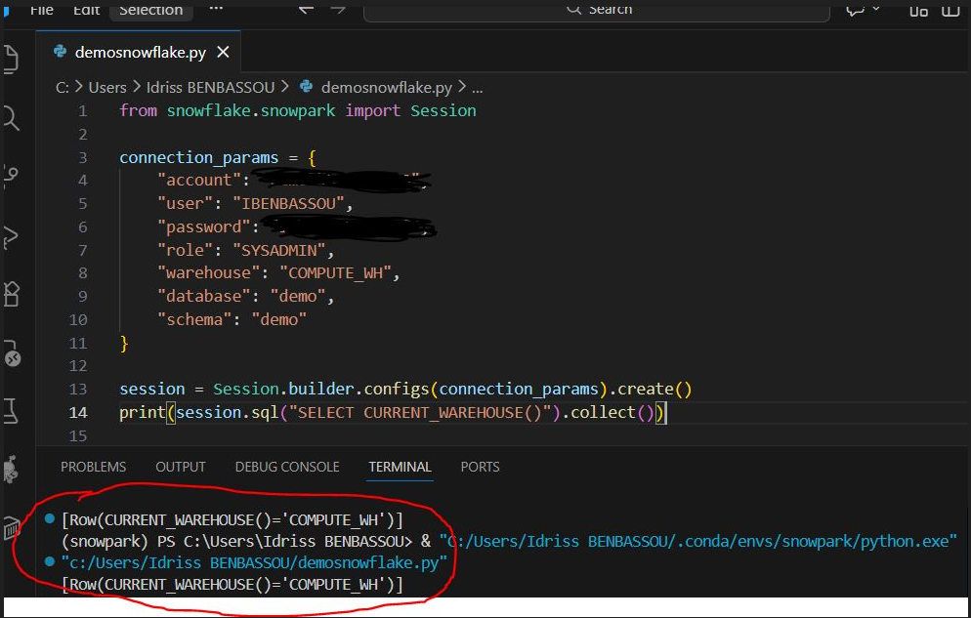Toggle the rightmost layout icon in title bar
Image resolution: width=971 pixels, height=618 pixels.
950,10
